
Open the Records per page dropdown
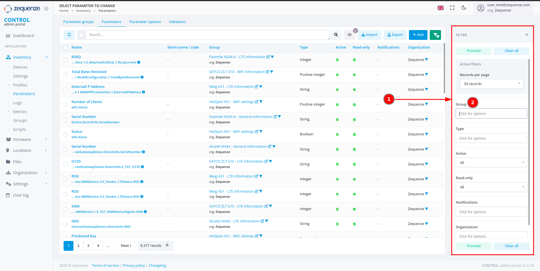pos(491,84)
